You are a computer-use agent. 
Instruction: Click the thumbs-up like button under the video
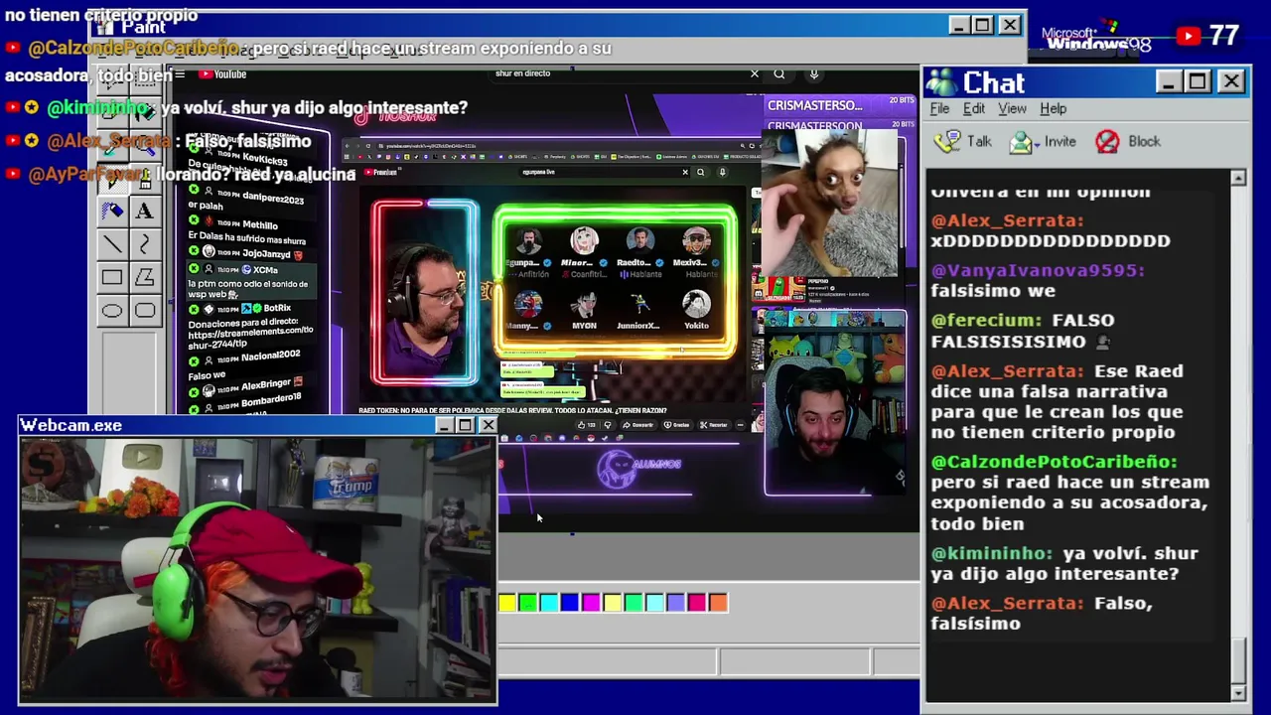tap(581, 425)
